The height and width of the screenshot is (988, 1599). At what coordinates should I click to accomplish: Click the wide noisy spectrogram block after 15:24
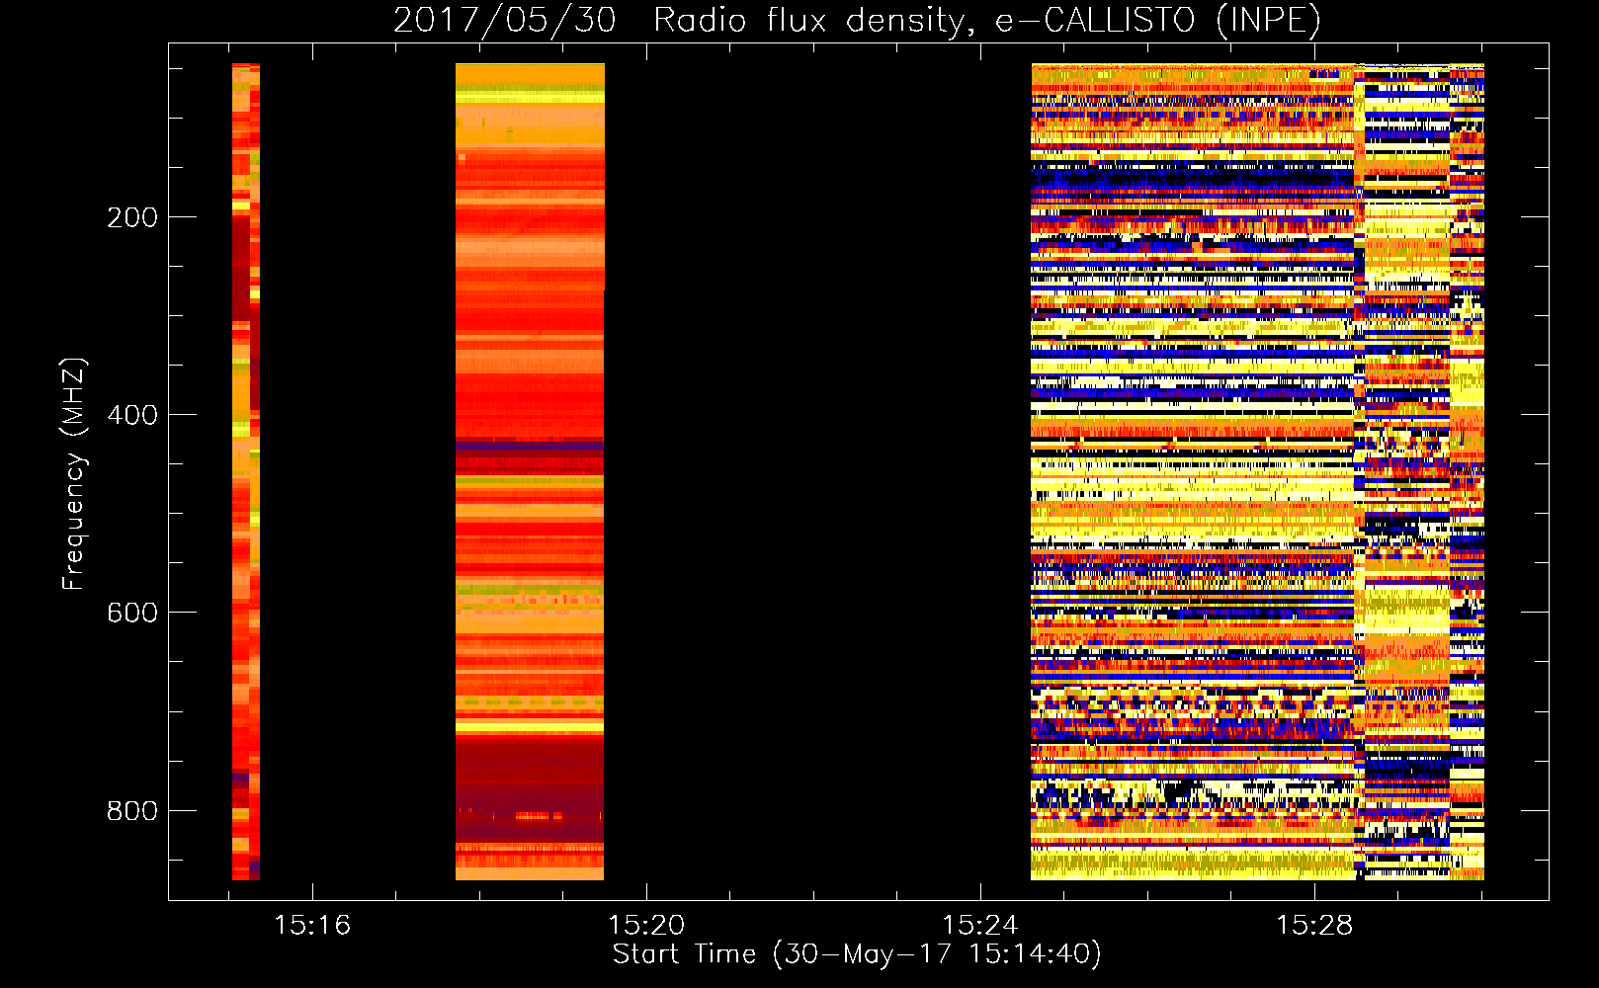1258,472
